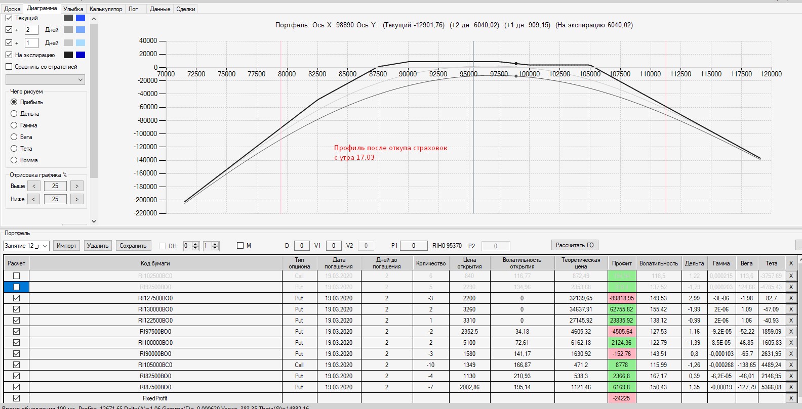Click the X button on the RI87500BO0 row
This screenshot has width=802, height=409.
tap(791, 387)
